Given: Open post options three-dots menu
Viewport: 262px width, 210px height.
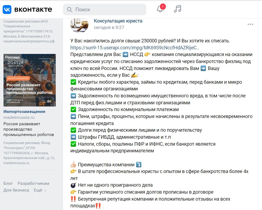Looking at the screenshot, I should 250,24.
